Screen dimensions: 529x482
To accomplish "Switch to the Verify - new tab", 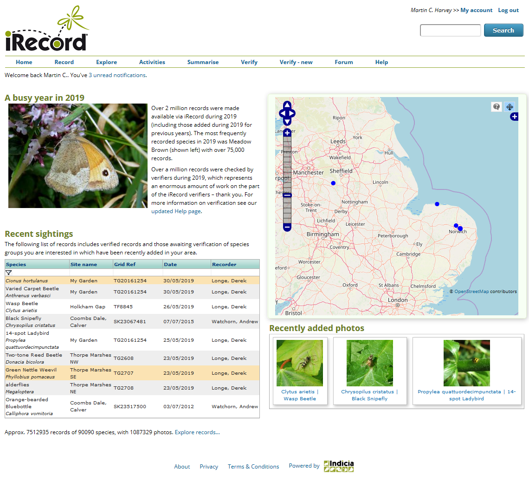I will click(296, 62).
